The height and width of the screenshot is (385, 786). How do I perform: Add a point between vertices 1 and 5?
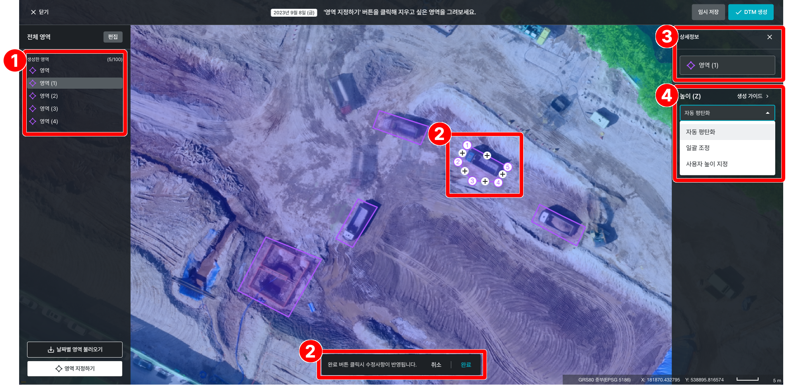coord(487,156)
